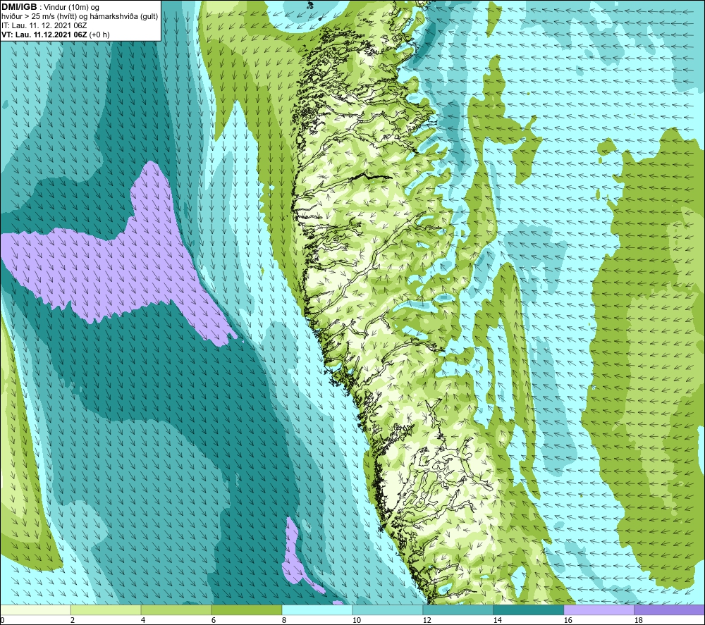The height and width of the screenshot is (625, 705).
Task: Click legend scale label '16'
Action: tap(568, 621)
